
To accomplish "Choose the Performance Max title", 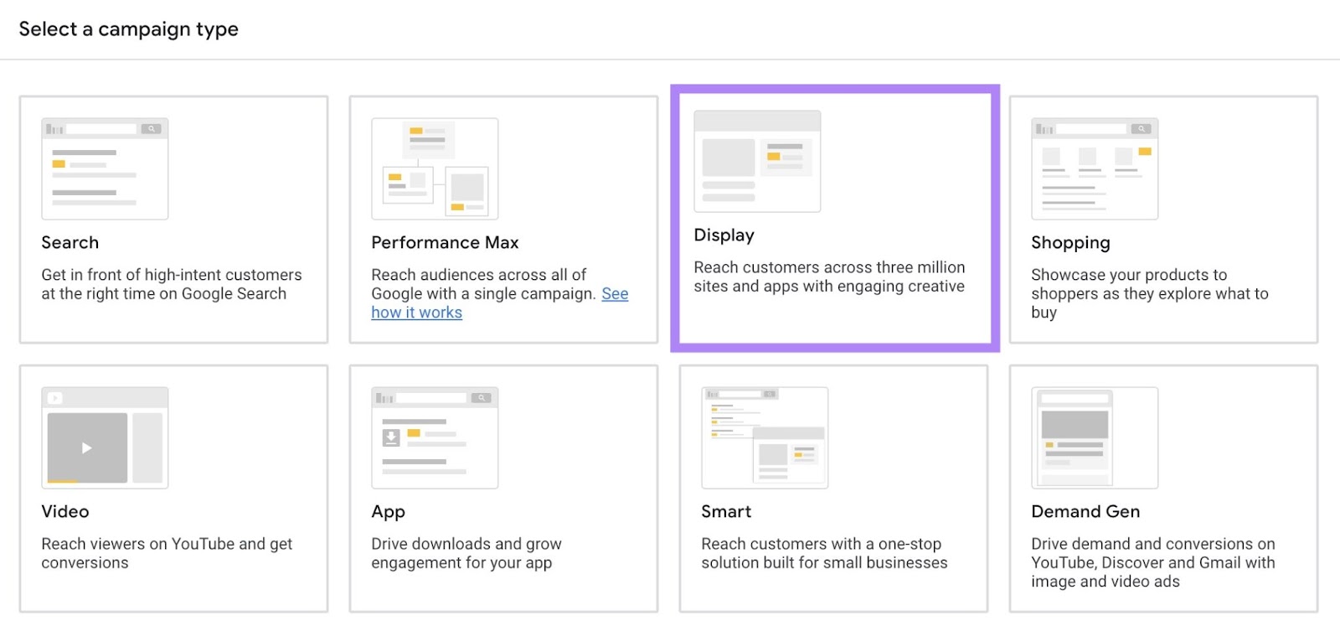I will (445, 242).
